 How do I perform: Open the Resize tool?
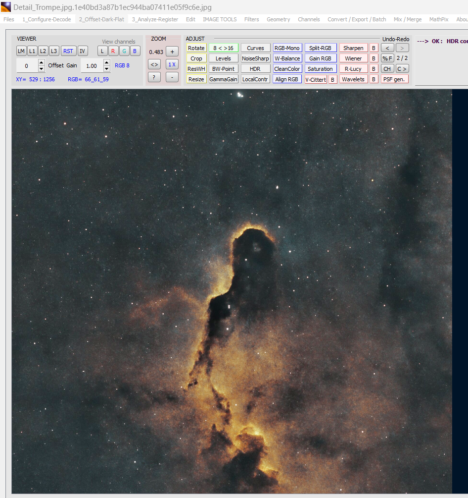tap(196, 79)
